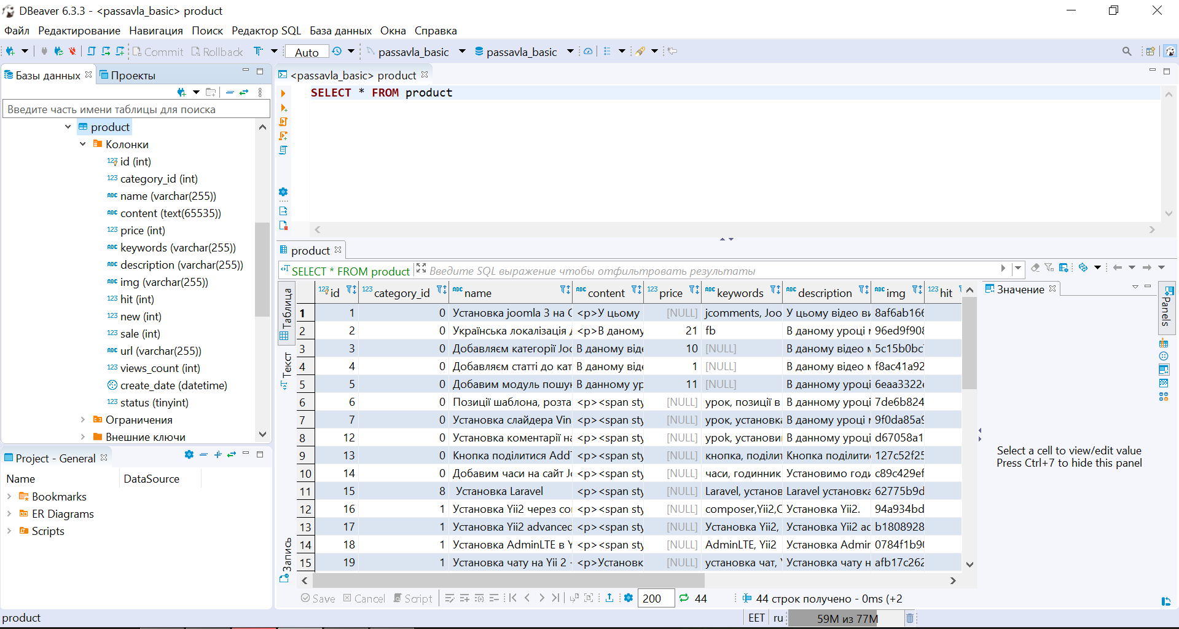Toggle link with editor in database navigator
This screenshot has height=629, width=1179.
coord(244,92)
